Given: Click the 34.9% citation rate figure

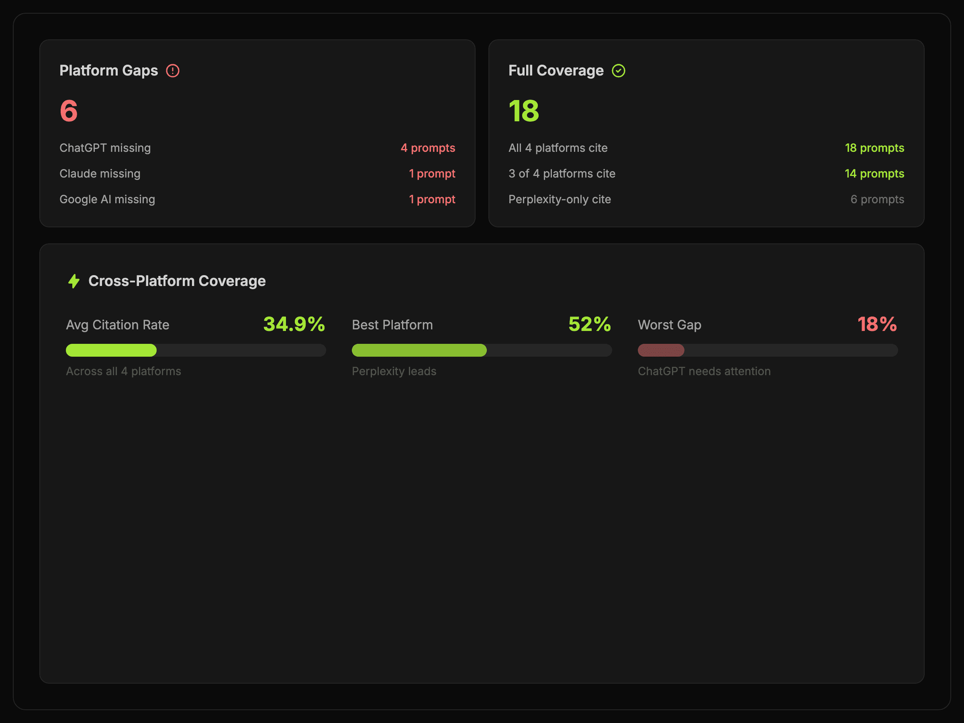Looking at the screenshot, I should point(294,324).
